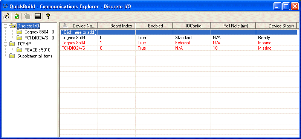Image resolution: width=301 pixels, height=139 pixels.
Task: Click the black horizontal-lines list toolbar icon
Action: coord(38,16)
